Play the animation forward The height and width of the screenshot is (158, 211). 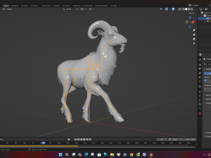(x=84, y=140)
